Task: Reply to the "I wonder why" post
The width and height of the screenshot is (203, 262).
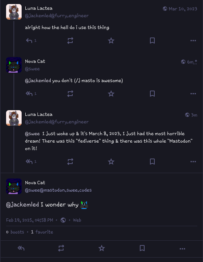Action: (21, 248)
